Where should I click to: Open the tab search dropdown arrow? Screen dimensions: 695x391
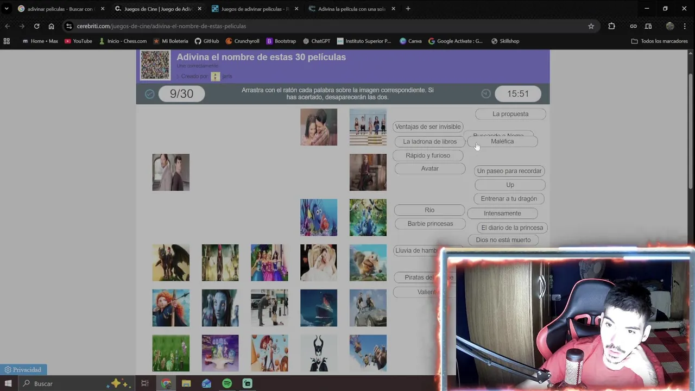(7, 9)
